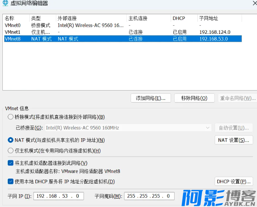Open DHCP 设置 dialog

pyautogui.click(x=233, y=181)
